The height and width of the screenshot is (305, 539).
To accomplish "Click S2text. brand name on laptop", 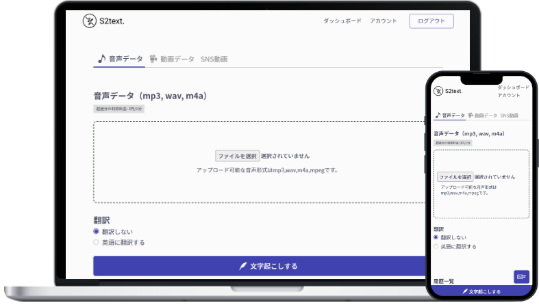I will [x=112, y=21].
